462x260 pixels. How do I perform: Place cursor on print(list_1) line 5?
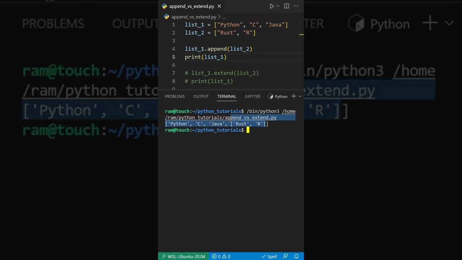[205, 57]
